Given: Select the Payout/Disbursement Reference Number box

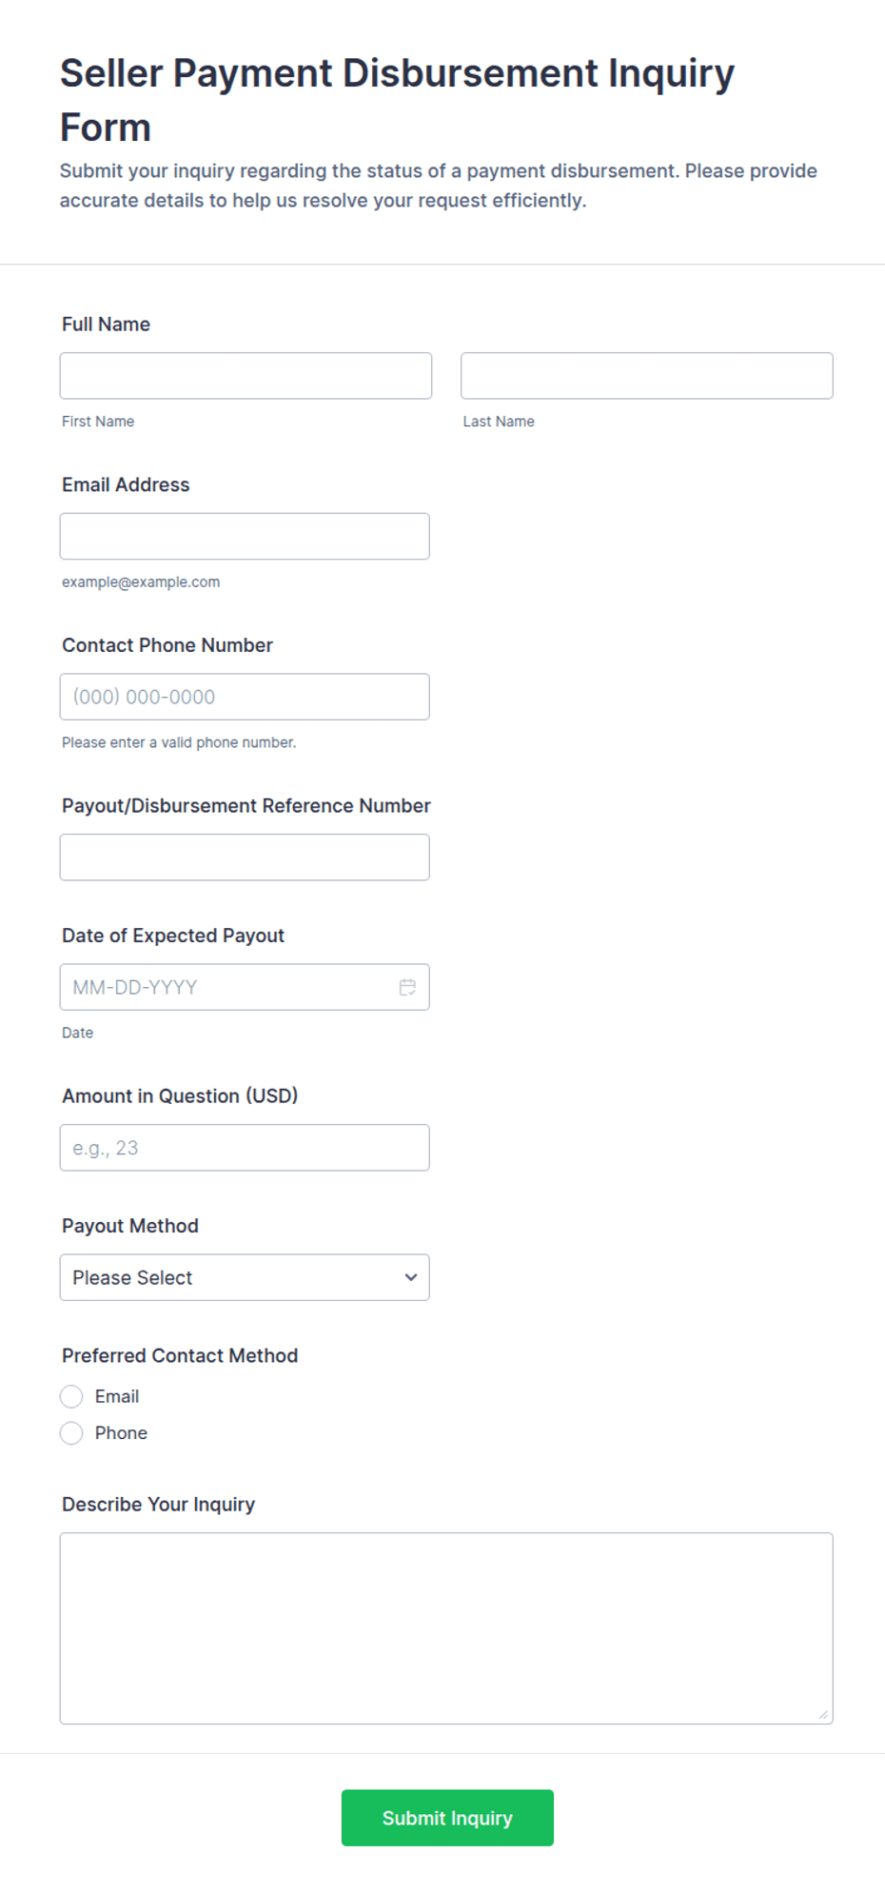Looking at the screenshot, I should click(245, 858).
